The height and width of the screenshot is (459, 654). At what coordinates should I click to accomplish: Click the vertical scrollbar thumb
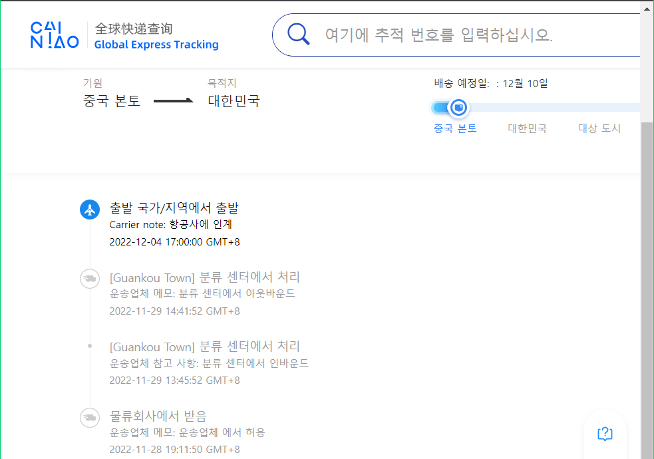[647, 290]
